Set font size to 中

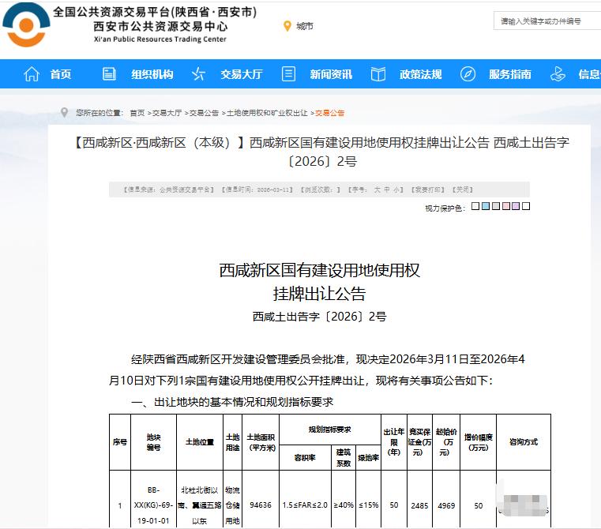[x=387, y=189]
